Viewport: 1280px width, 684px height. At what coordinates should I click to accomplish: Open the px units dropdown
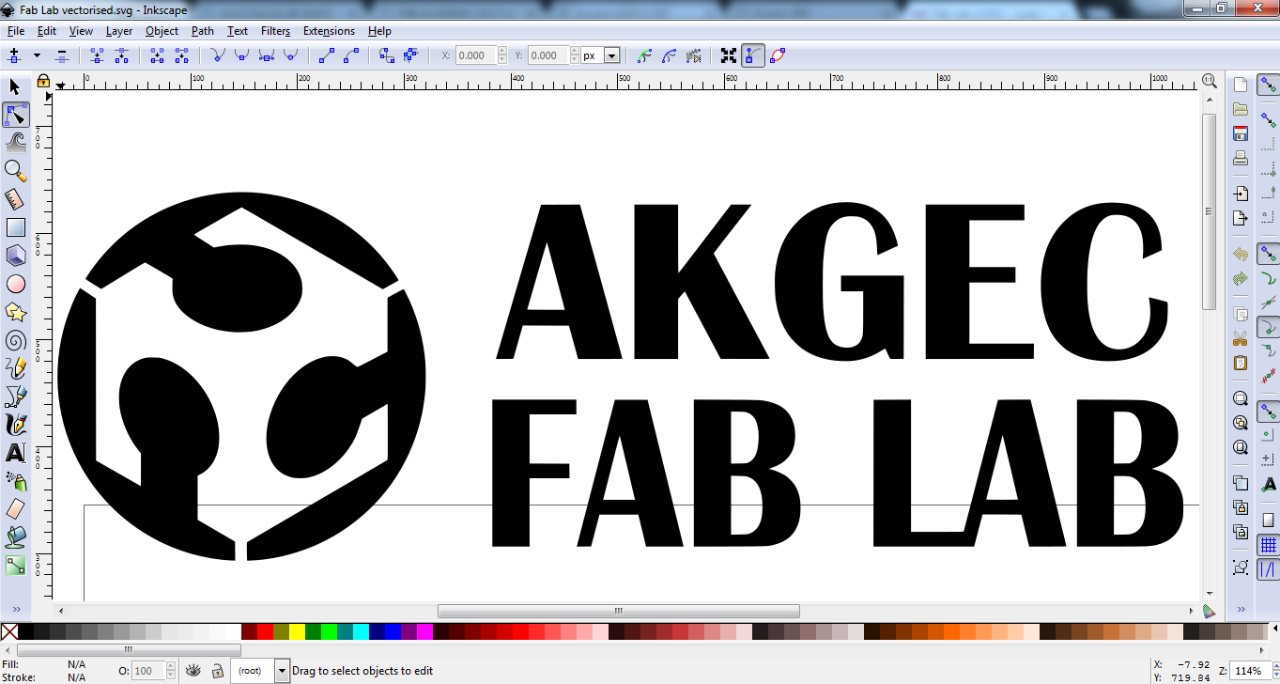click(612, 55)
